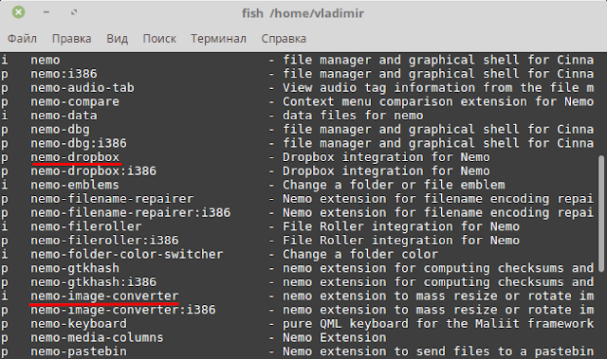Open the Вид menu
This screenshot has width=607, height=359.
point(118,39)
